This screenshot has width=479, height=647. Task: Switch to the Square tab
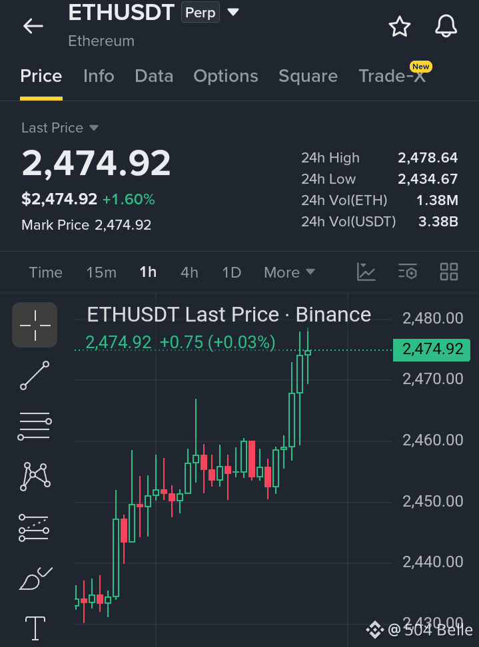308,77
